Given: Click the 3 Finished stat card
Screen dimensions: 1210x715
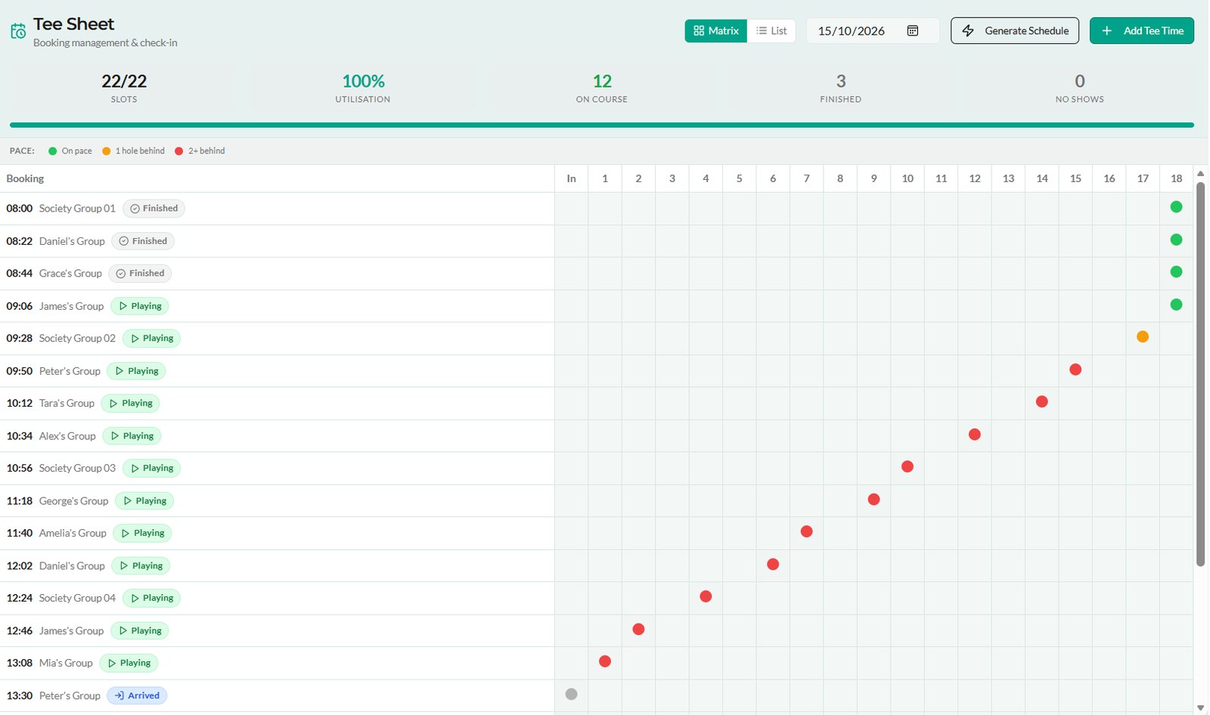Looking at the screenshot, I should [841, 88].
